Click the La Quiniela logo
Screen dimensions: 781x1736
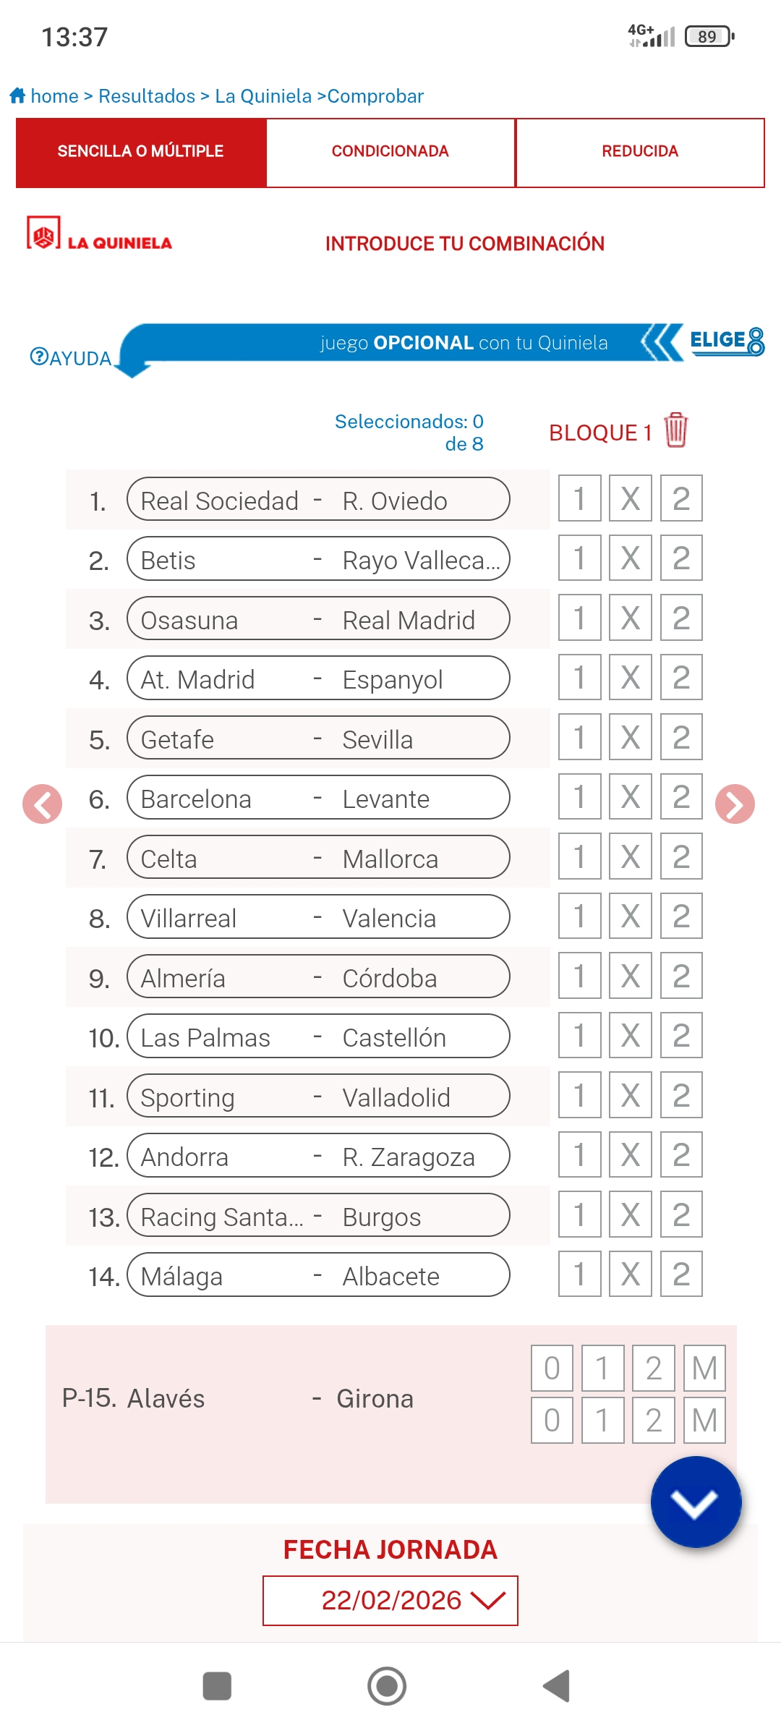99,234
